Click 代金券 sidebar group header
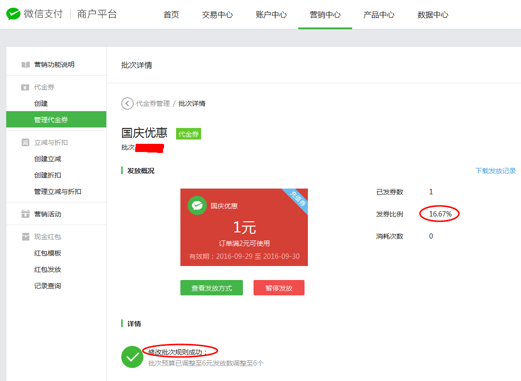This screenshot has width=521, height=381. [x=44, y=88]
